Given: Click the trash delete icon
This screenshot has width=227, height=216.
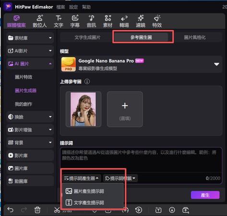Looking at the screenshot, I should (37, 210).
